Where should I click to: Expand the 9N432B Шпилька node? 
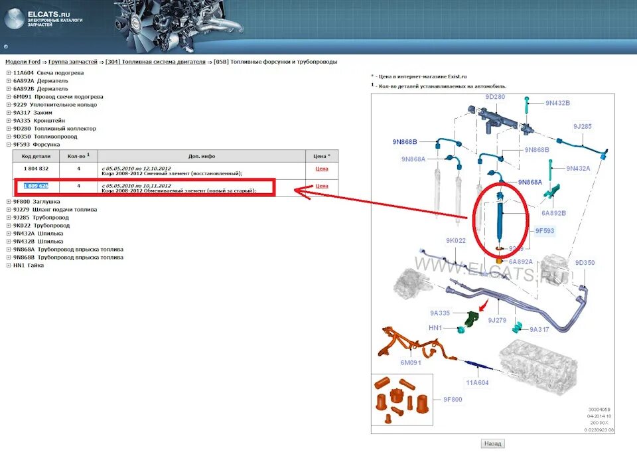[9, 242]
